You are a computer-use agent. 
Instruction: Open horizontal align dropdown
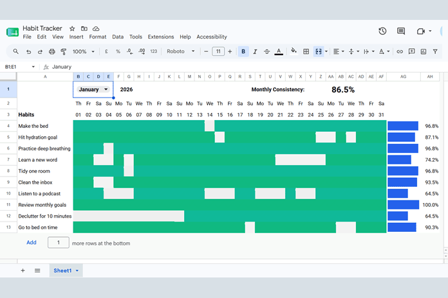339,51
